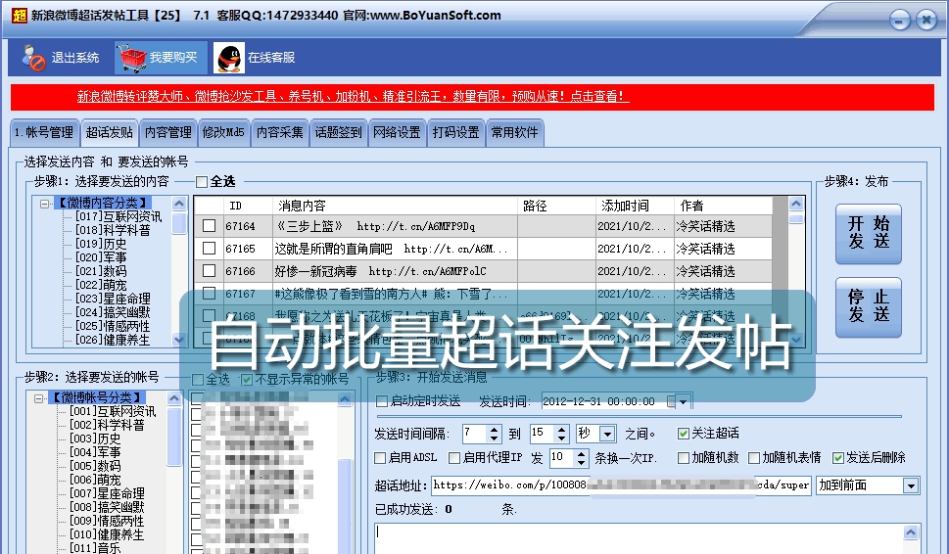Viewport: 949px width, 554px height.
Task: Select [004]军事 in account tree
Action: pyautogui.click(x=95, y=452)
